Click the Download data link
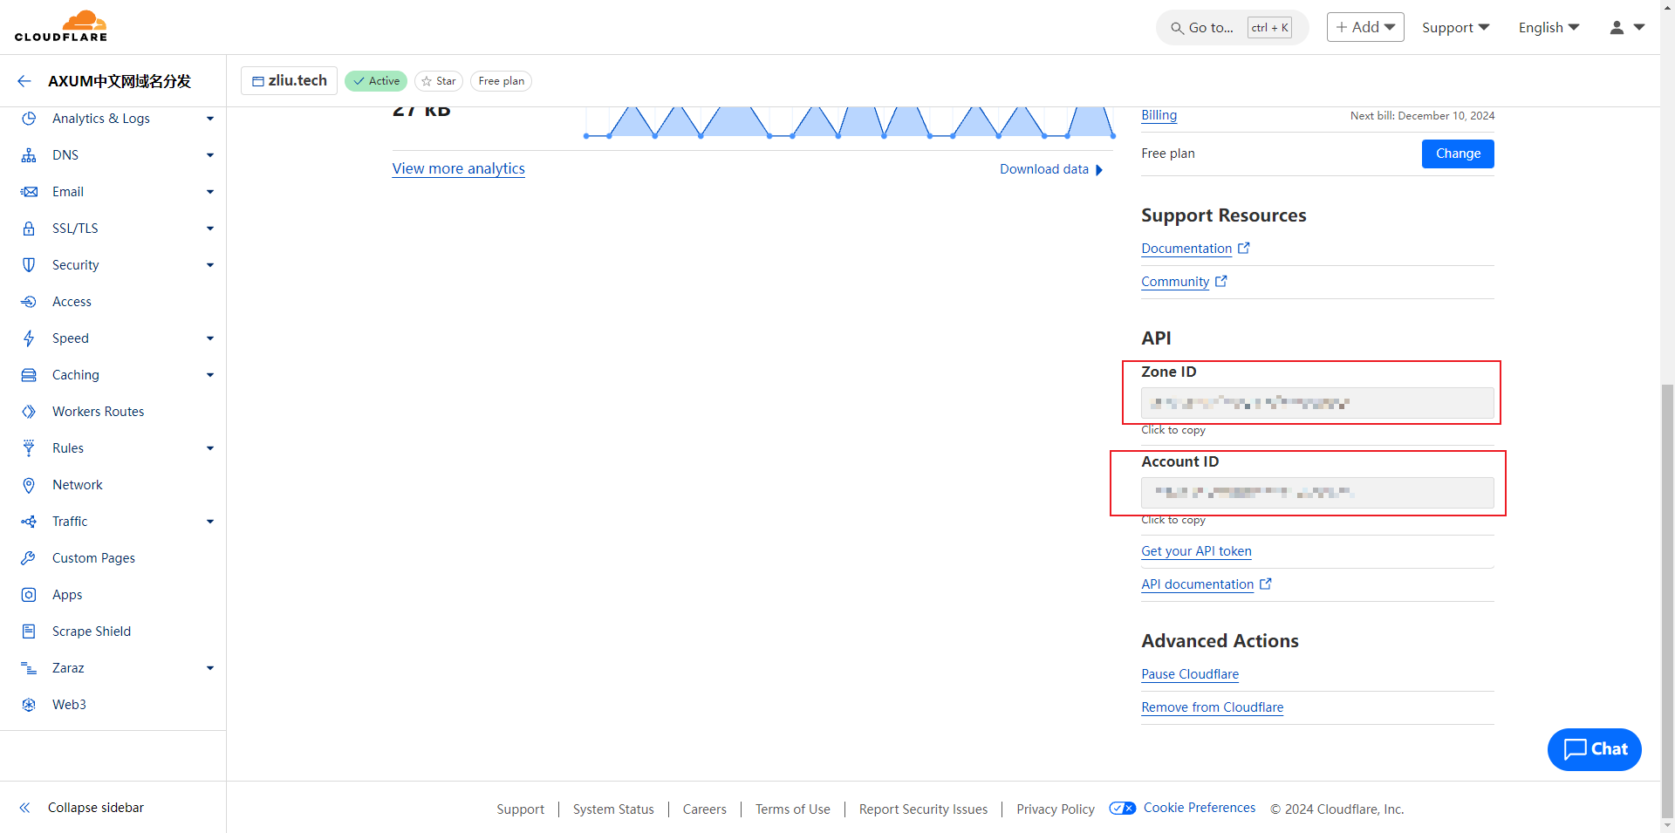The height and width of the screenshot is (833, 1675). tap(1050, 169)
